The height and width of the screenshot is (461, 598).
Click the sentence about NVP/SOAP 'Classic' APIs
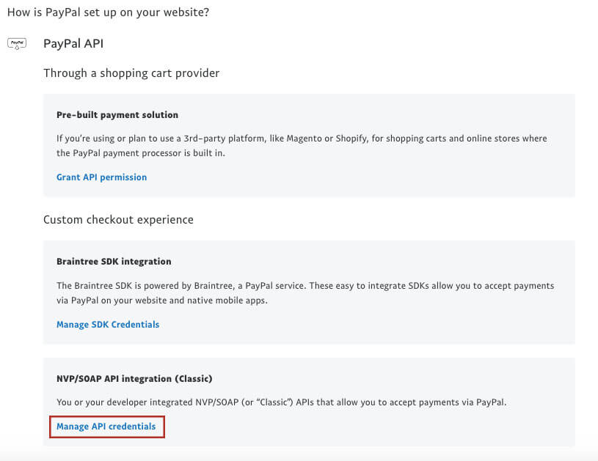coord(282,402)
